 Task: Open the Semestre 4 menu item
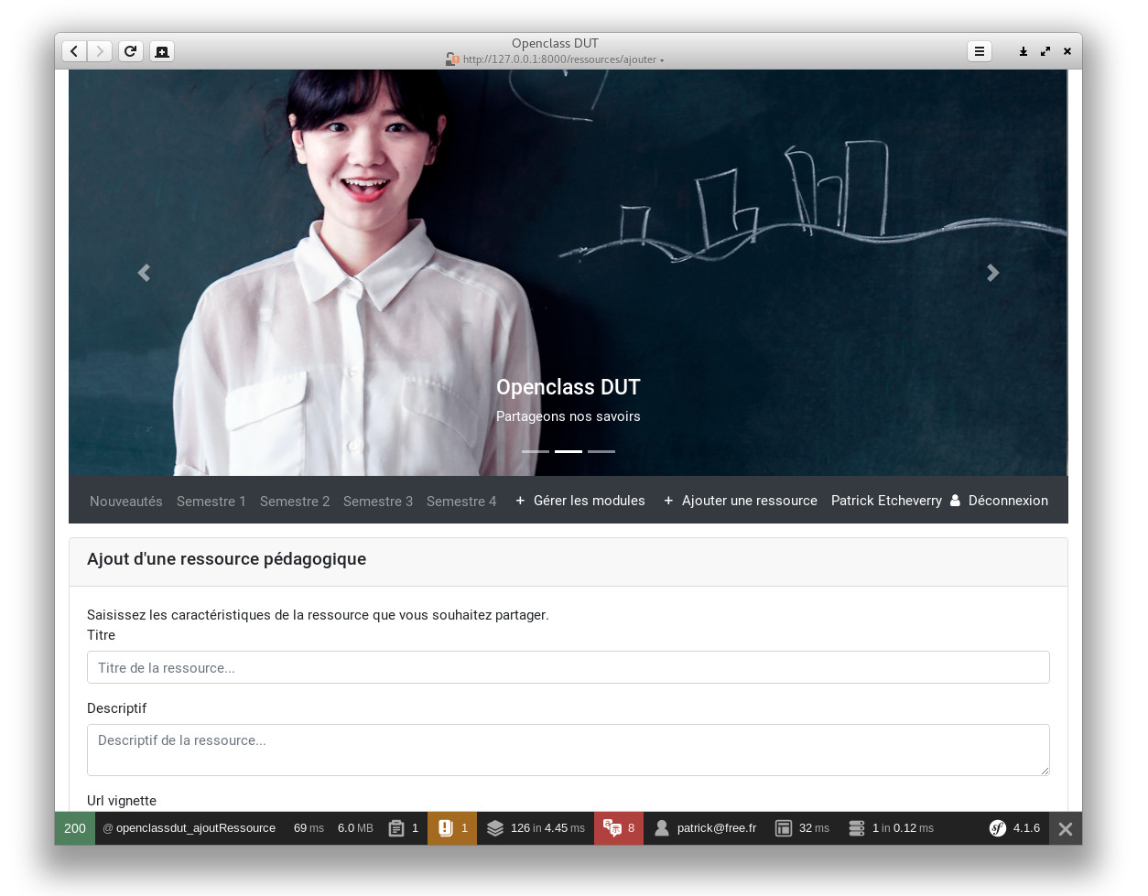coord(461,502)
